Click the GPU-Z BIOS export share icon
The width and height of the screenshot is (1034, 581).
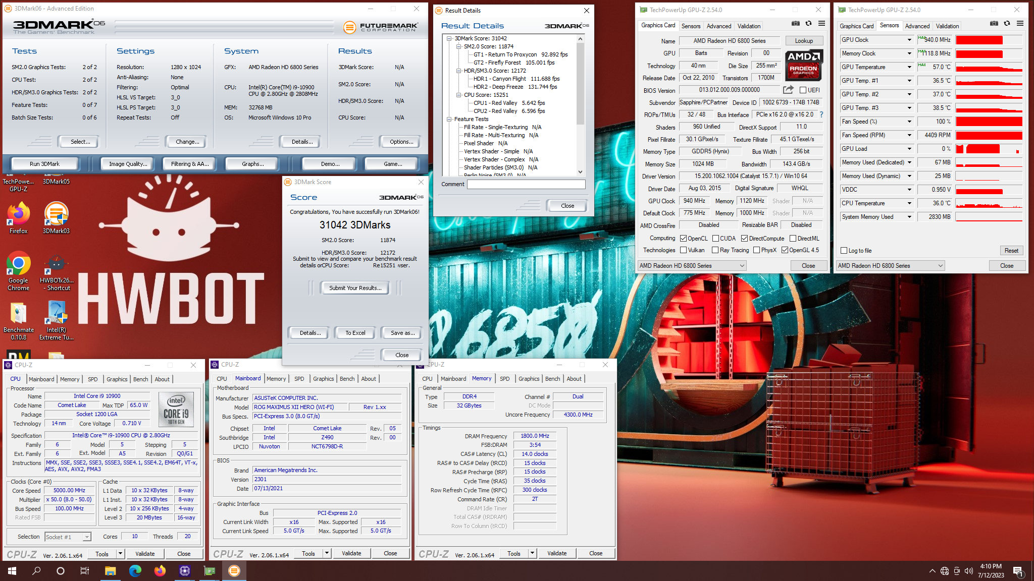click(x=788, y=90)
